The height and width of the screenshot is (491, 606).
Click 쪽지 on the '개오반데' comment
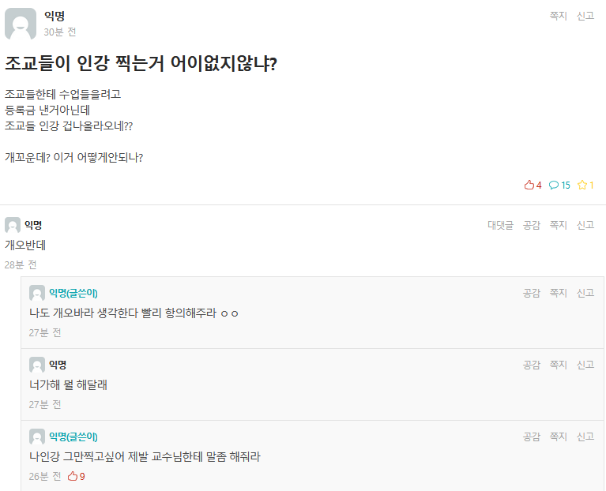[558, 225]
